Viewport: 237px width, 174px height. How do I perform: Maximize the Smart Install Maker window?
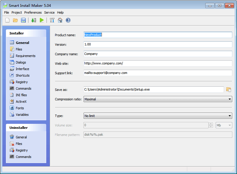click(220, 6)
